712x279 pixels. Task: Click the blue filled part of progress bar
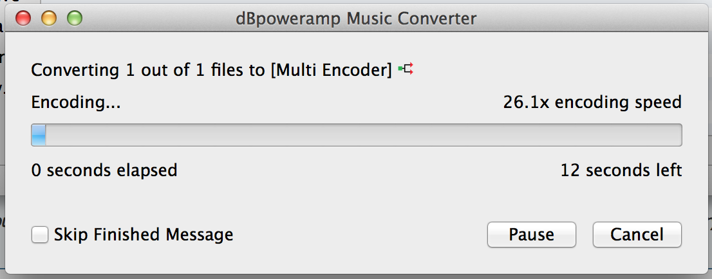(x=39, y=135)
